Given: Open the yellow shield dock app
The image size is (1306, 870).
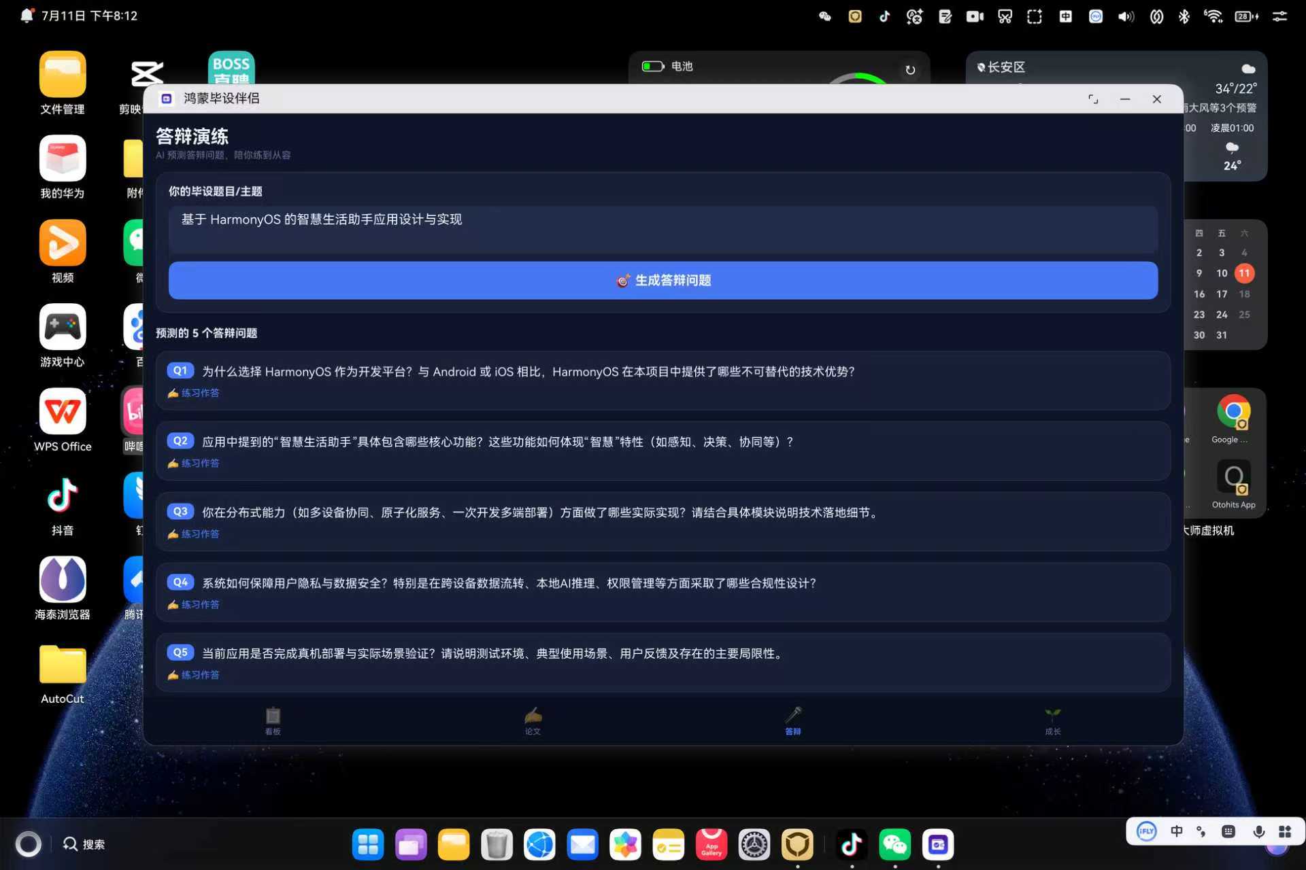Looking at the screenshot, I should tap(797, 845).
